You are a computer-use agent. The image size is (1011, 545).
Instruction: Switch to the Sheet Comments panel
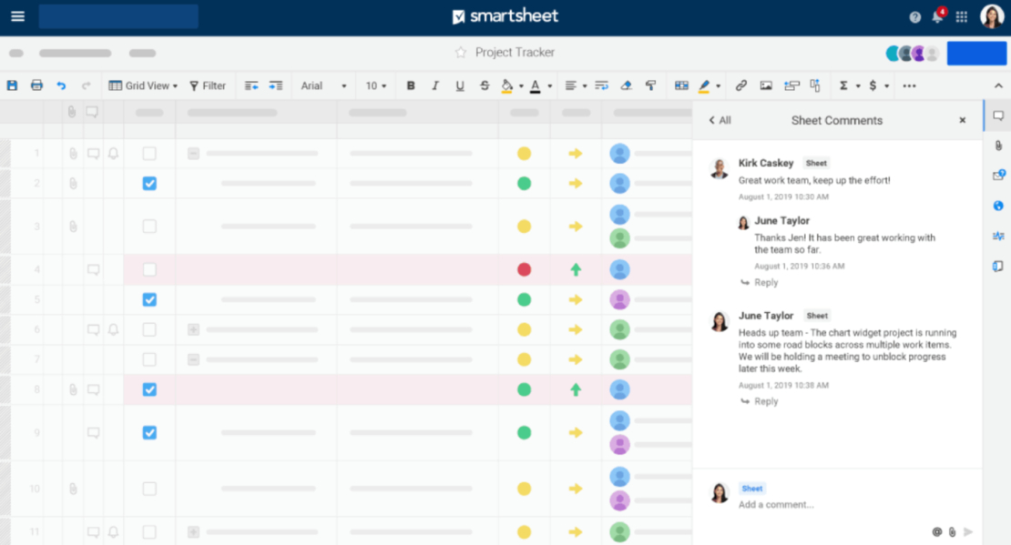point(998,116)
